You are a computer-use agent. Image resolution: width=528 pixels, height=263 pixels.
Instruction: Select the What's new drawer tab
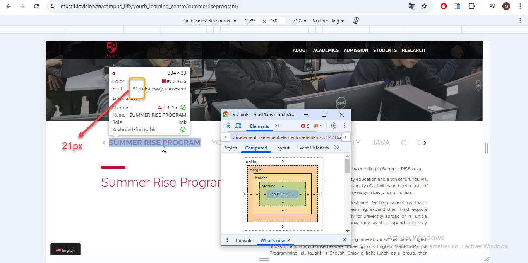coord(273,240)
